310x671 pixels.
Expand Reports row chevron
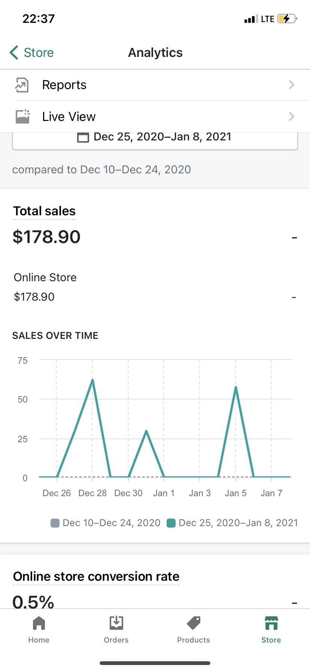pyautogui.click(x=292, y=85)
